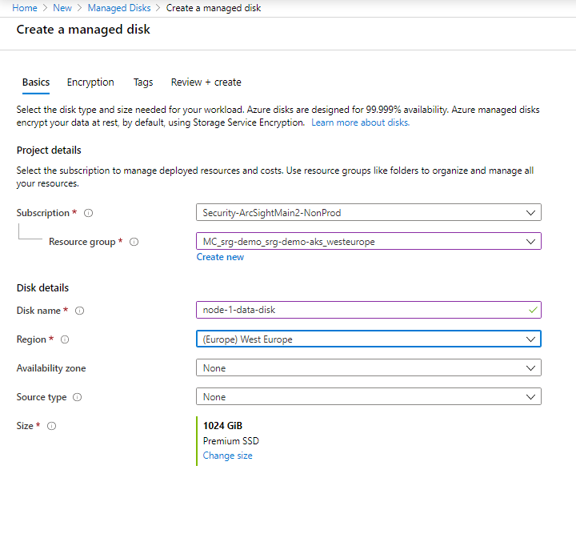Click into the Disk name input field
Viewport: 576px width, 546px height.
coord(360,311)
